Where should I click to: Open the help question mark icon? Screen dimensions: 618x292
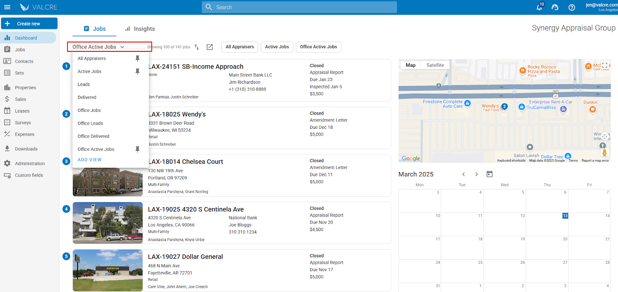click(572, 7)
